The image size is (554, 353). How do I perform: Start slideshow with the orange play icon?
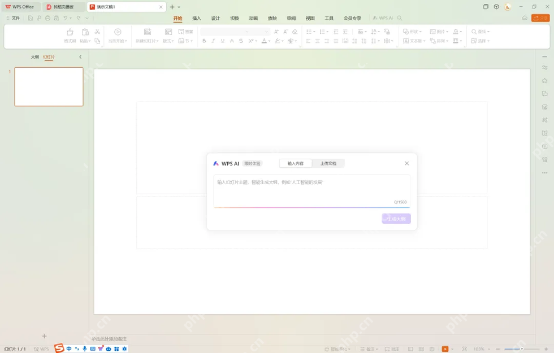445,349
